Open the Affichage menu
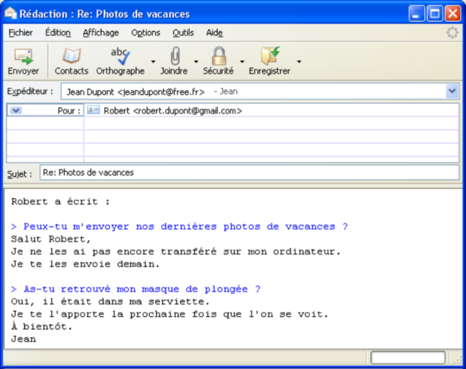Viewport: 466px width, 369px height. tap(101, 33)
